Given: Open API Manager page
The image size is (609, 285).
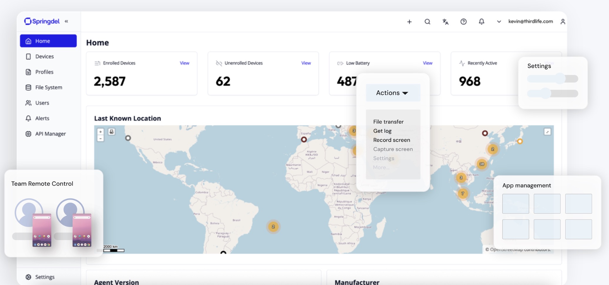Looking at the screenshot, I should pyautogui.click(x=50, y=134).
